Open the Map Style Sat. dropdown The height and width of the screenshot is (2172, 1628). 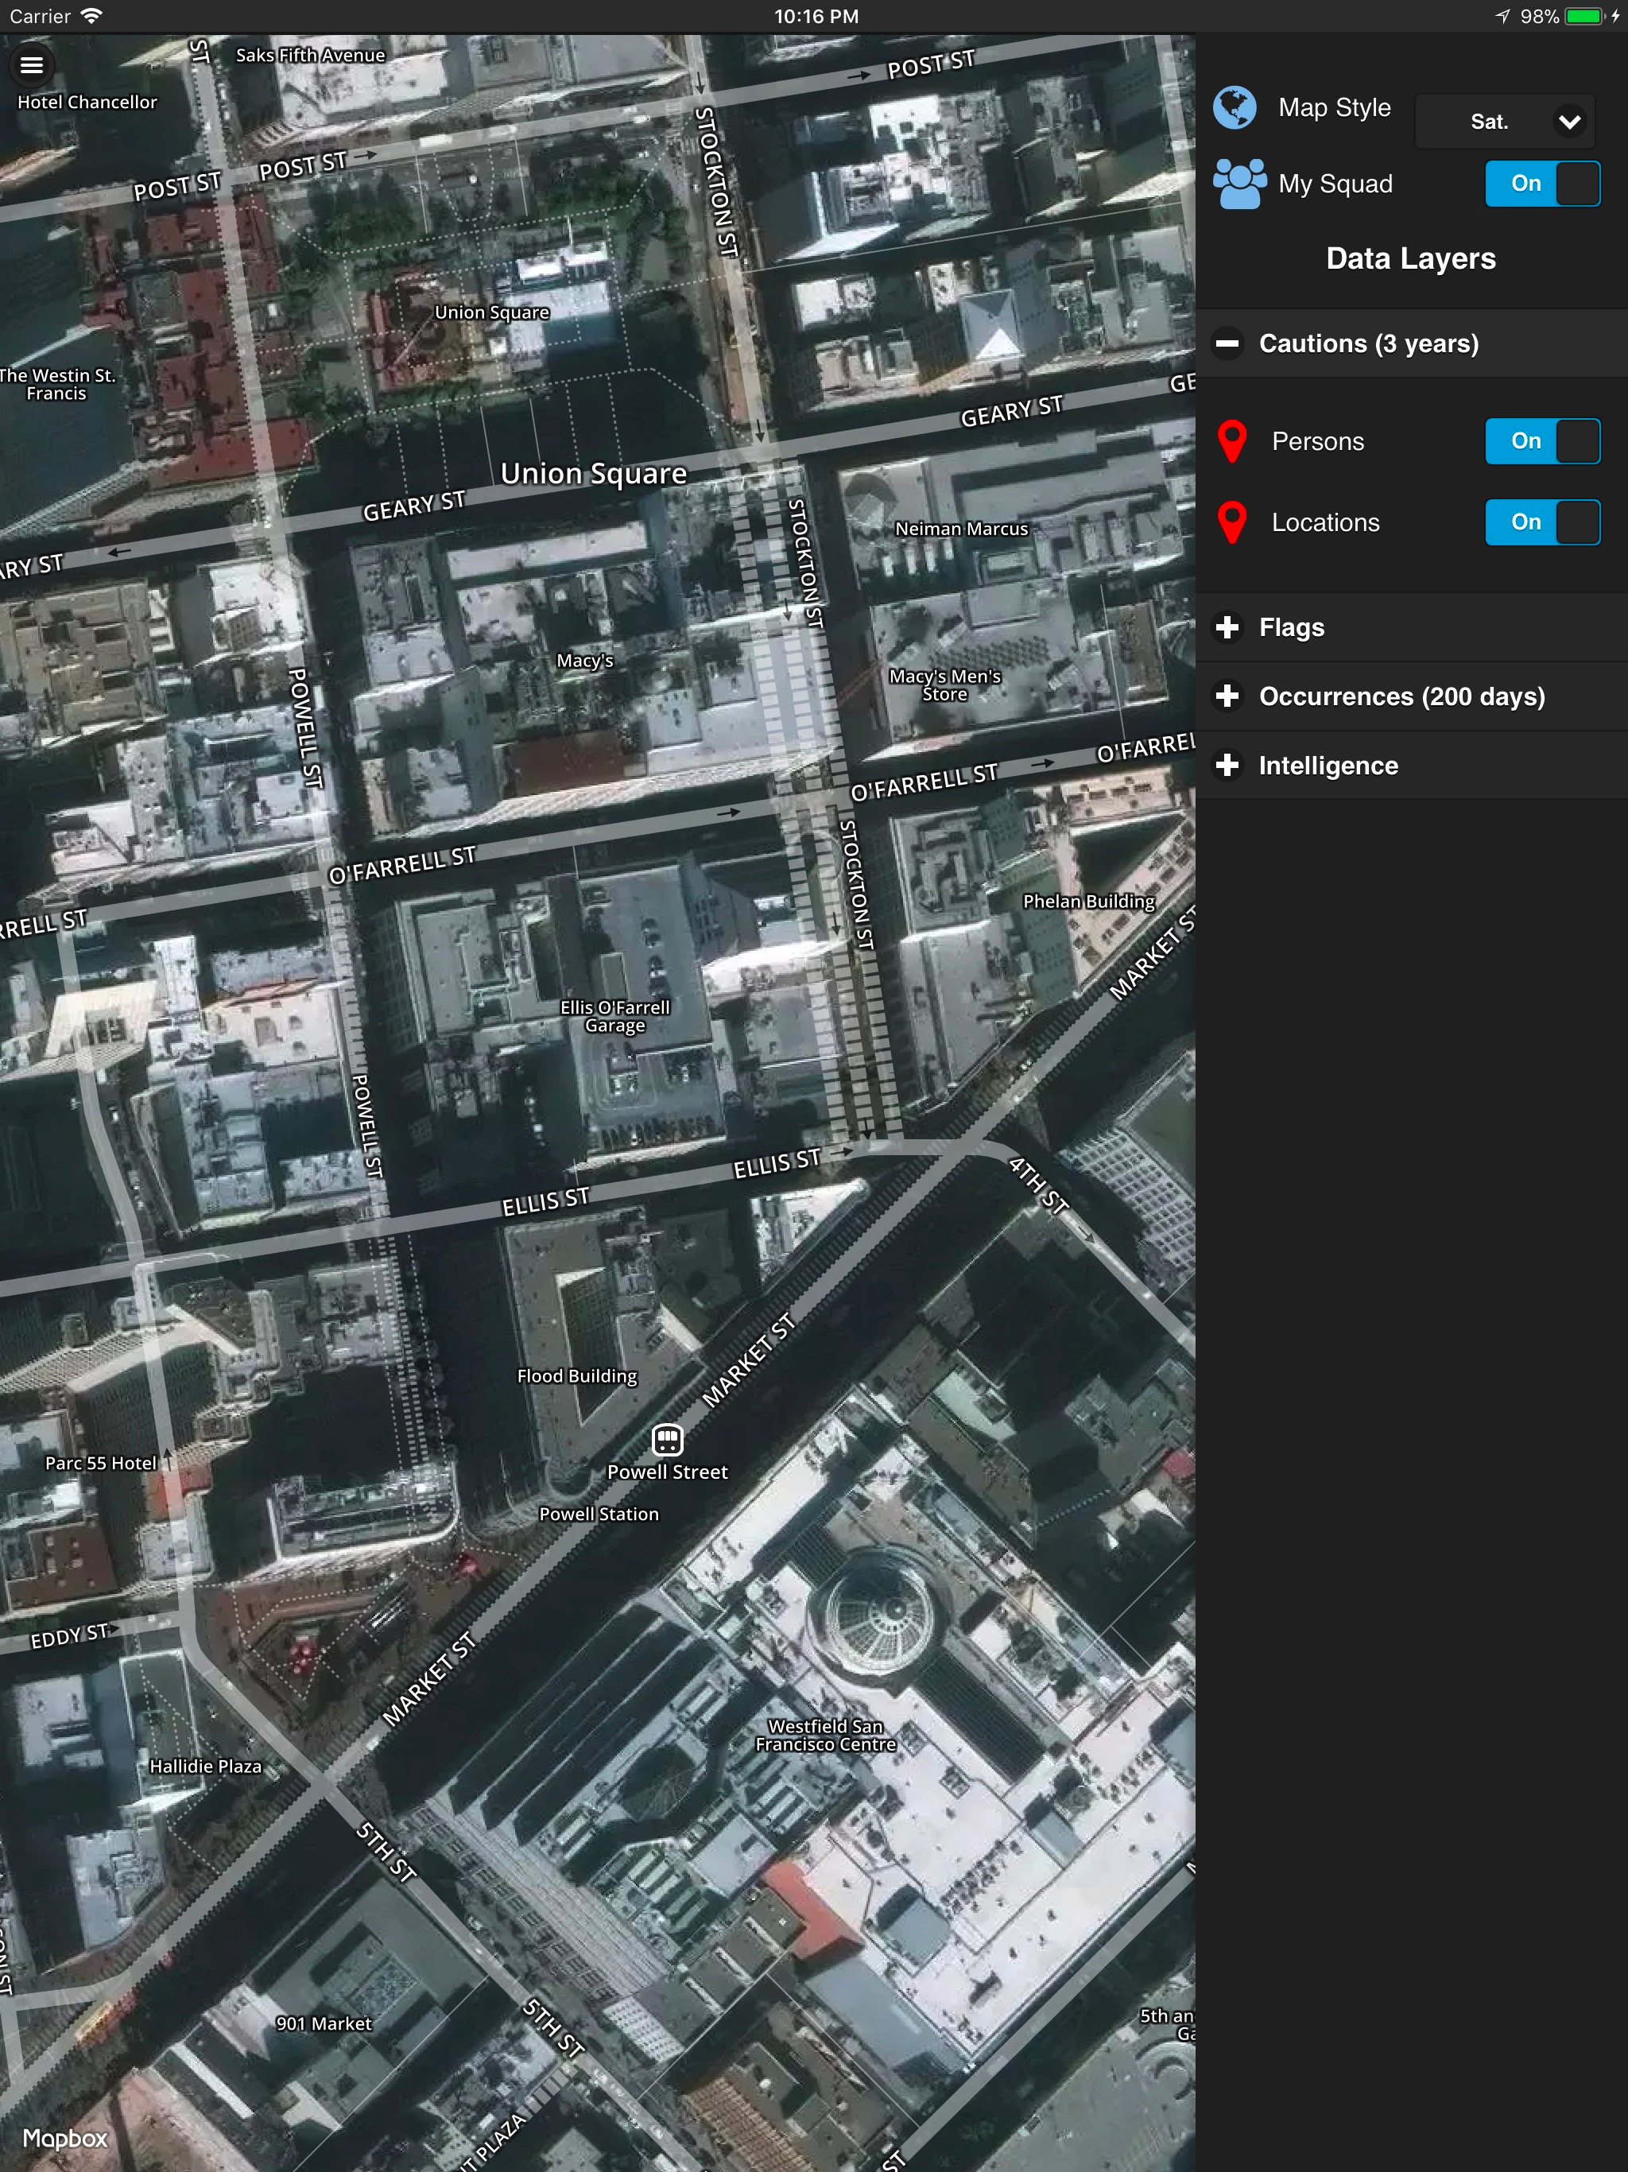click(1504, 122)
